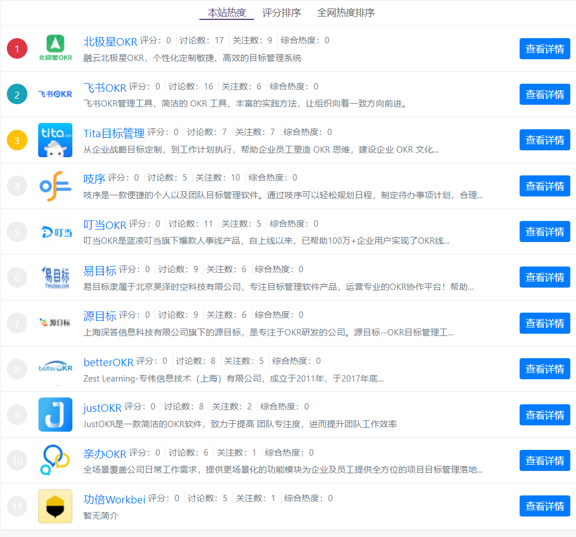The height and width of the screenshot is (537, 576).
Task: Click 查看详情 for Tita目标管理
Action: pos(545,140)
